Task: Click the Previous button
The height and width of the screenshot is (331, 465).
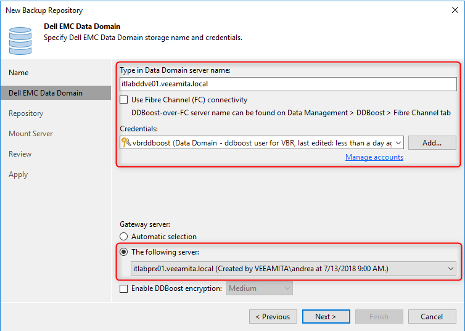Action: (273, 316)
